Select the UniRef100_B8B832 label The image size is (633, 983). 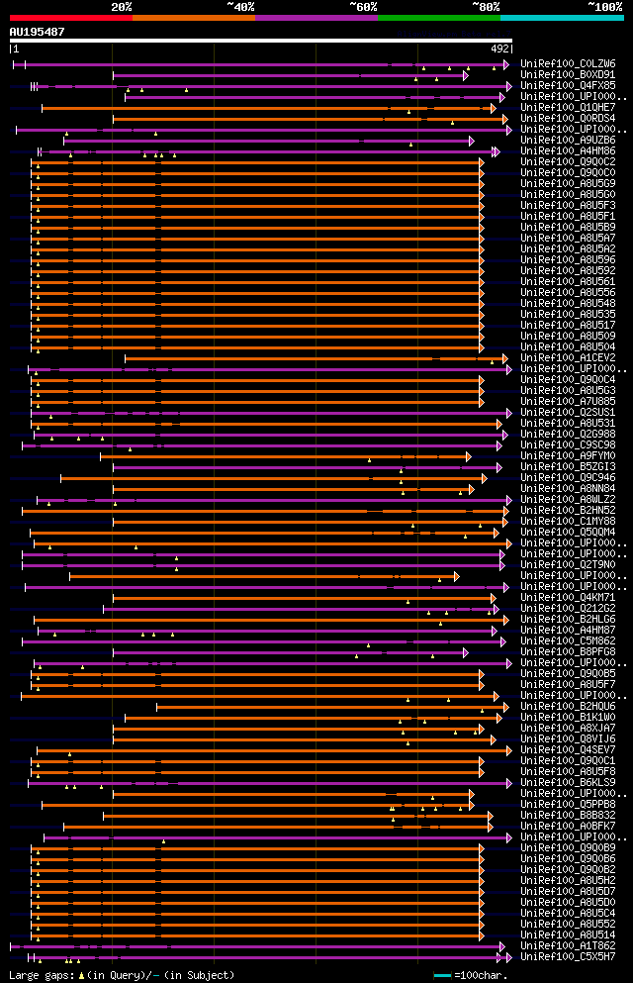(568, 816)
